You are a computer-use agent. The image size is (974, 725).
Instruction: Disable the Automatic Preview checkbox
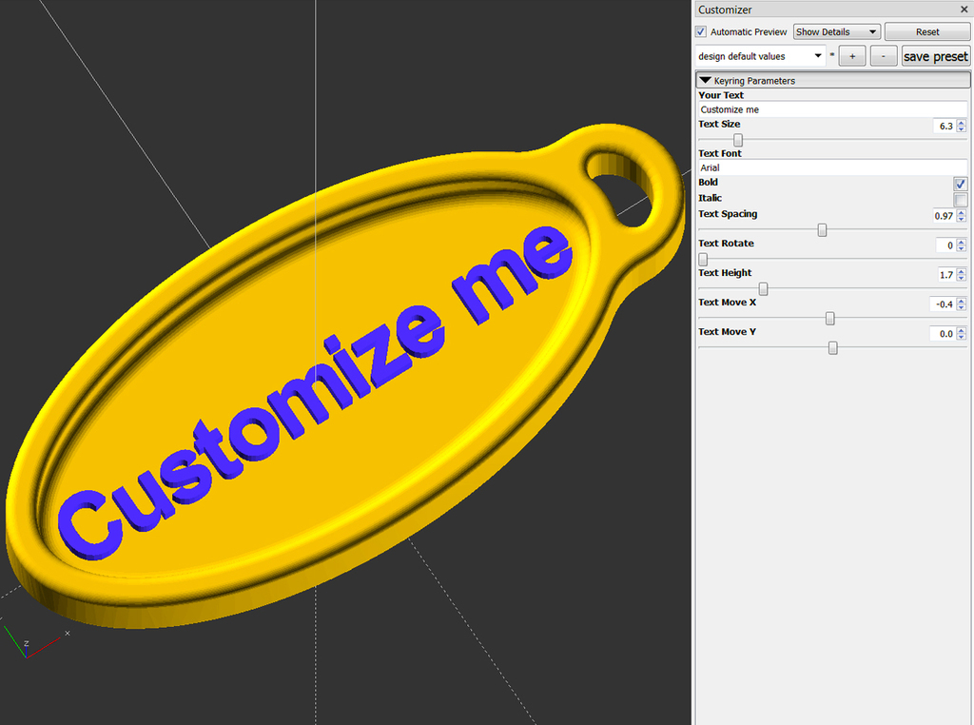point(701,31)
